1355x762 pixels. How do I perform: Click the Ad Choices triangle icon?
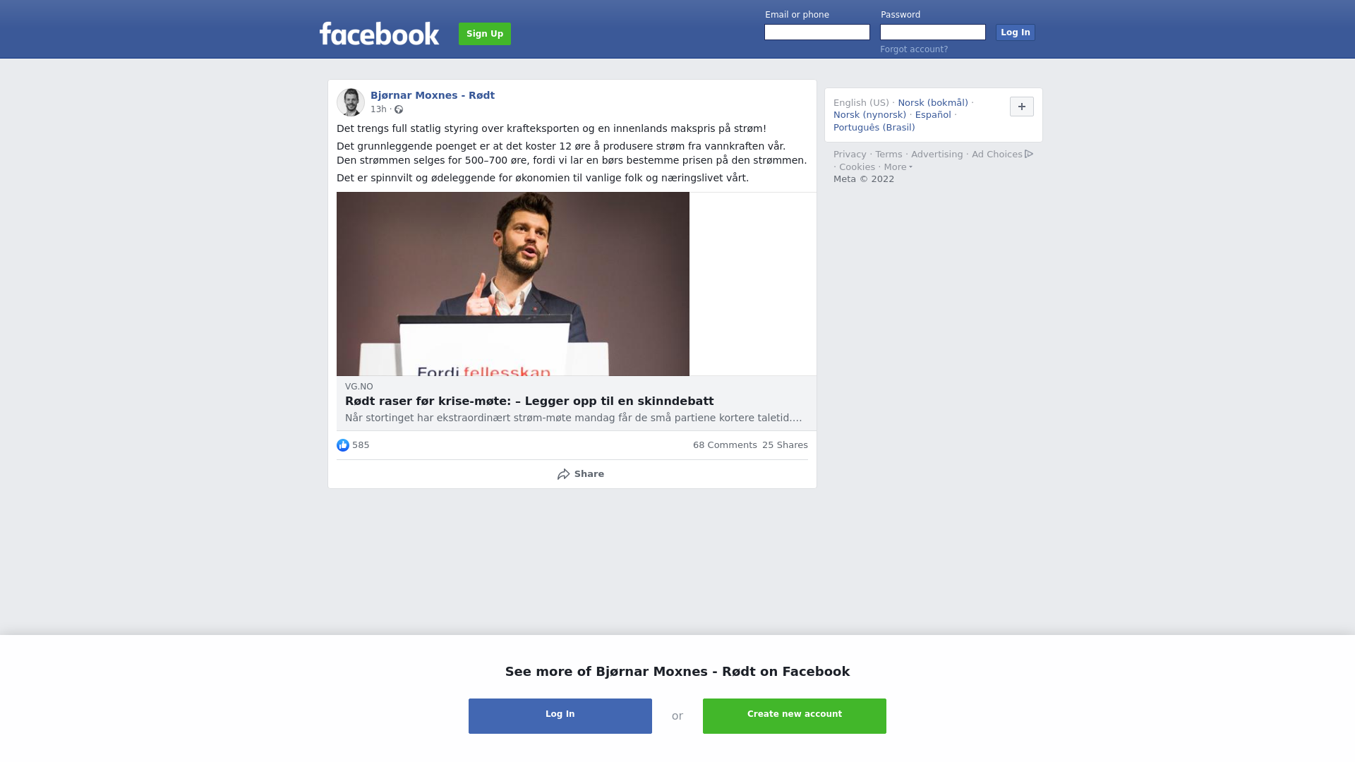tap(1029, 154)
